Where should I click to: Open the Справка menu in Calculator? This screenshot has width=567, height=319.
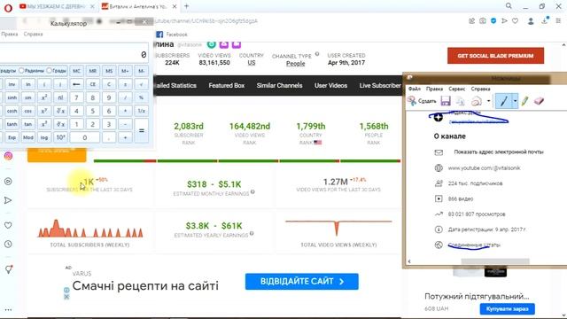click(34, 34)
